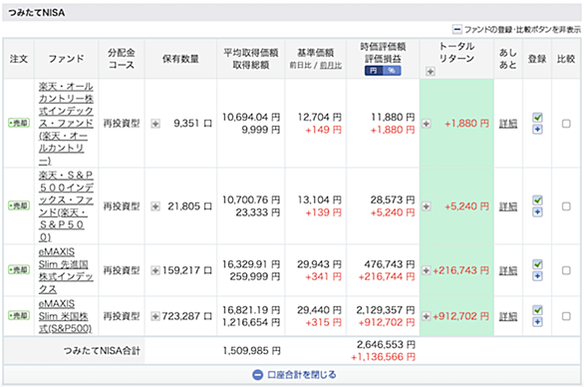Screen dimensions: 584x387
Task: Switch valuation display to percent (%)
Action: 392,71
